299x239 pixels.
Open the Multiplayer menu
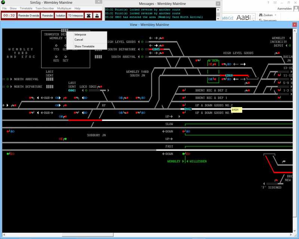64,8
